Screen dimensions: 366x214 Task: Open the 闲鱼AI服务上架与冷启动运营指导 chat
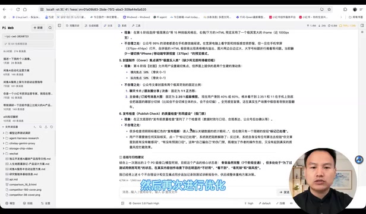[28, 84]
